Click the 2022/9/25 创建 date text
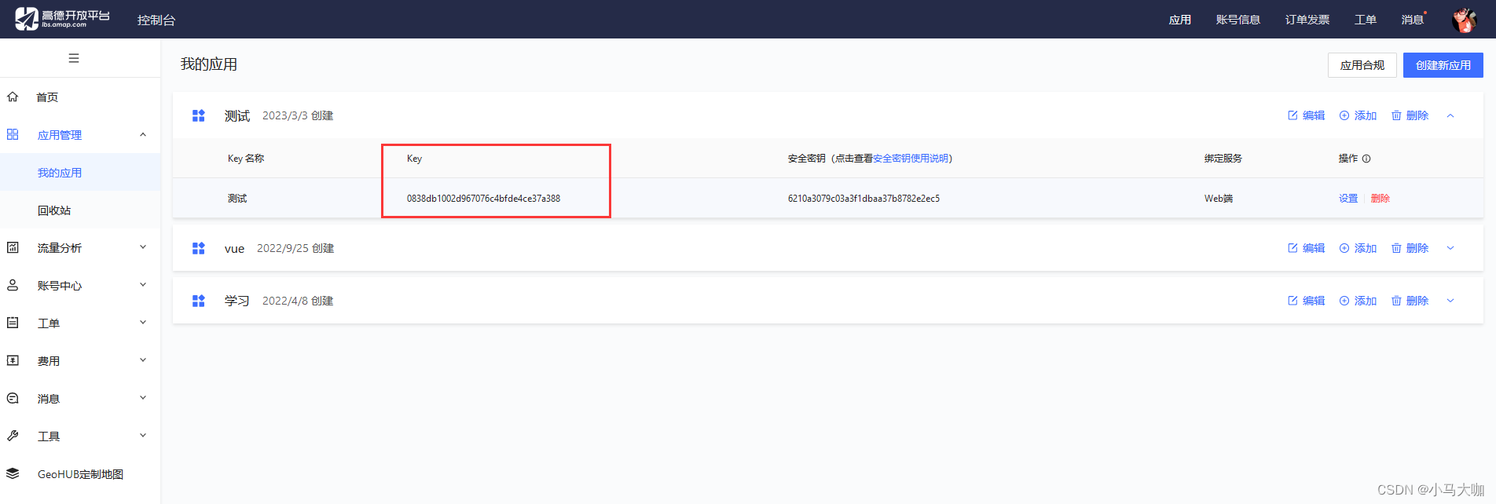This screenshot has width=1496, height=504. coord(295,248)
